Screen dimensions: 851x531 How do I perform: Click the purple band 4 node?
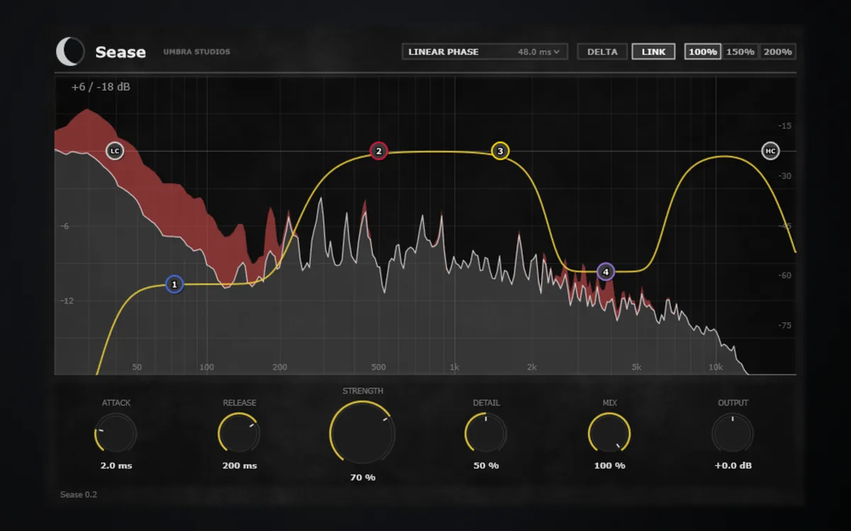(x=606, y=271)
